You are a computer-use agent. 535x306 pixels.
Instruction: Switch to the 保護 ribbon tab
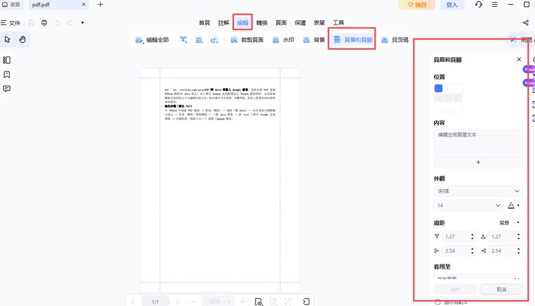tap(300, 23)
